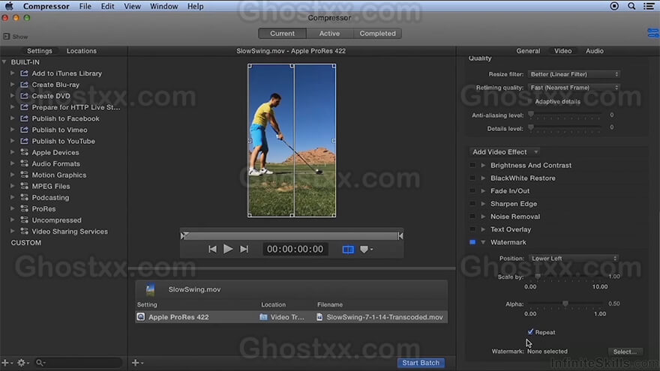Switch to the Completed tab
The width and height of the screenshot is (660, 371).
click(x=377, y=33)
